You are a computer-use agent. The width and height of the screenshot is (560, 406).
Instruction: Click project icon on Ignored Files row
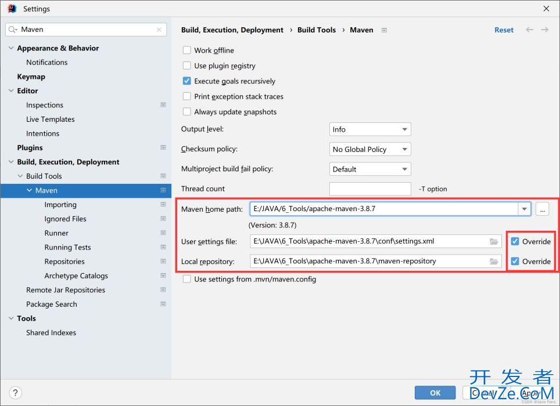pos(163,219)
